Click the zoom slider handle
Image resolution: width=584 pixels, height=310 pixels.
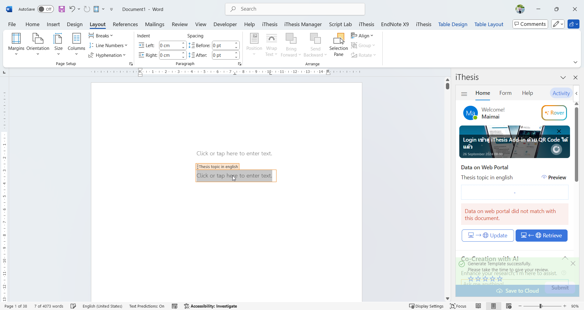pos(541,306)
